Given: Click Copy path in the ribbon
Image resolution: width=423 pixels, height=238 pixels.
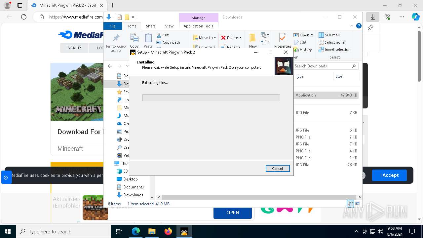Looking at the screenshot, I should click(x=168, y=42).
